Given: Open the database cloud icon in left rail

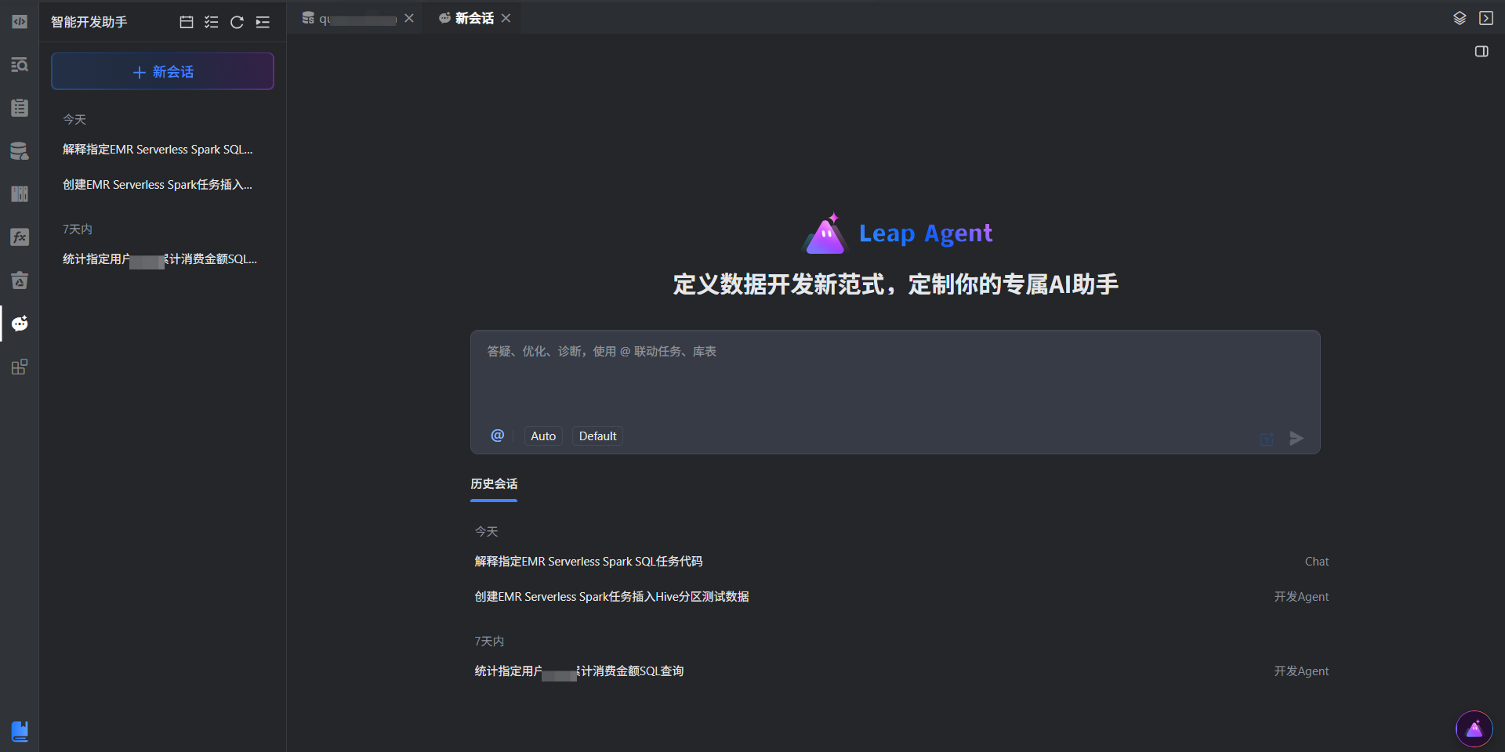Looking at the screenshot, I should tap(20, 151).
